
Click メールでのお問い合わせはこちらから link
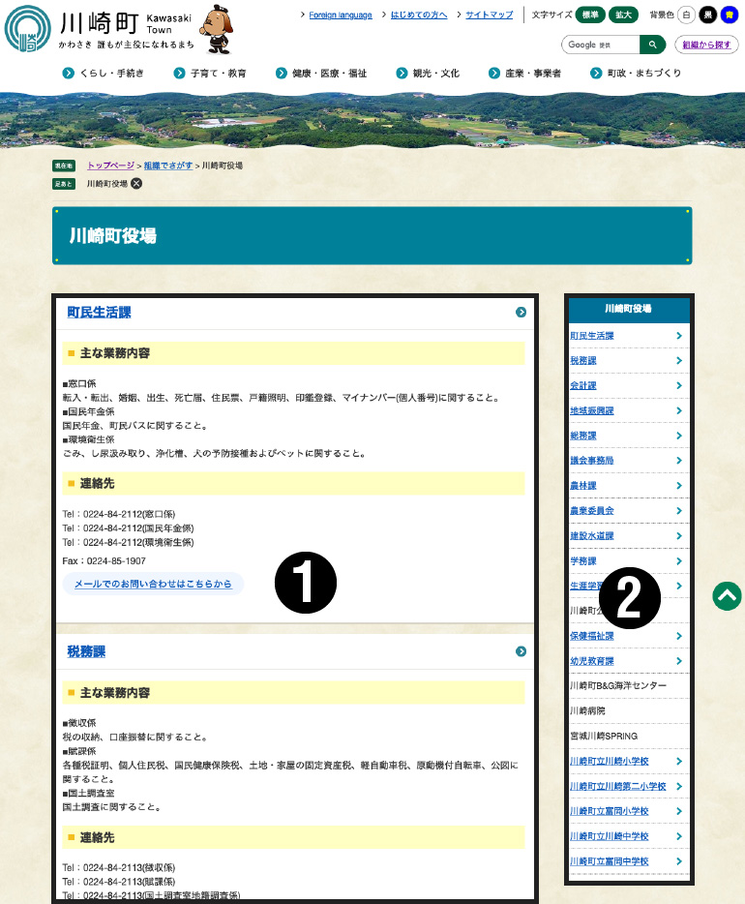pyautogui.click(x=153, y=584)
